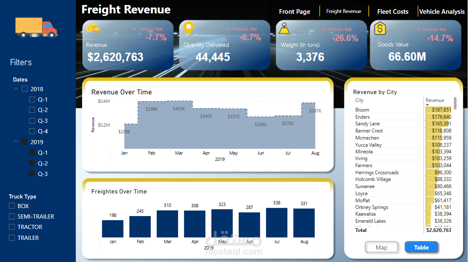
Task: Check the SEMI-TRAILER truck type filter
Action: 12,216
